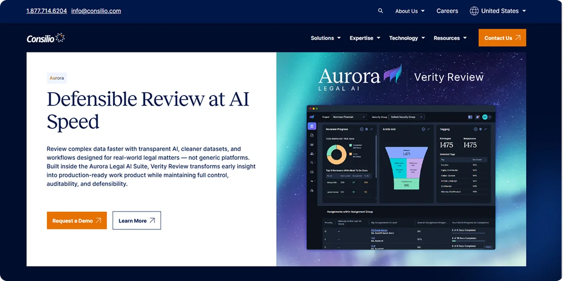Click the Aurora tag above the headline

tap(57, 78)
